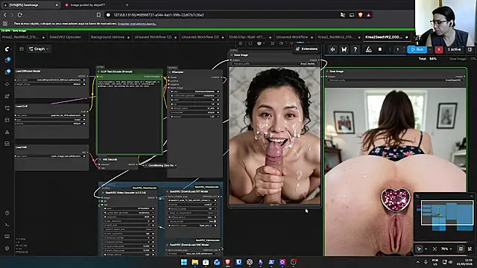Close the minimap panel
The height and width of the screenshot is (268, 477).
point(472,197)
